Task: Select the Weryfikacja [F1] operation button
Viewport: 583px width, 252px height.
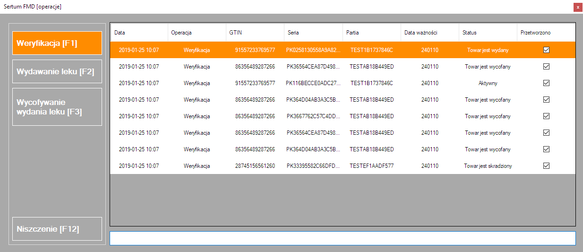Action: coord(57,43)
